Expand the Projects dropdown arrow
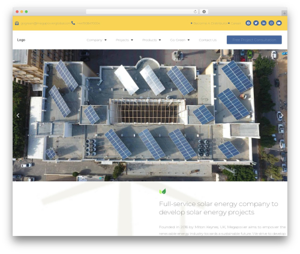This screenshot has height=254, width=300. click(132, 40)
